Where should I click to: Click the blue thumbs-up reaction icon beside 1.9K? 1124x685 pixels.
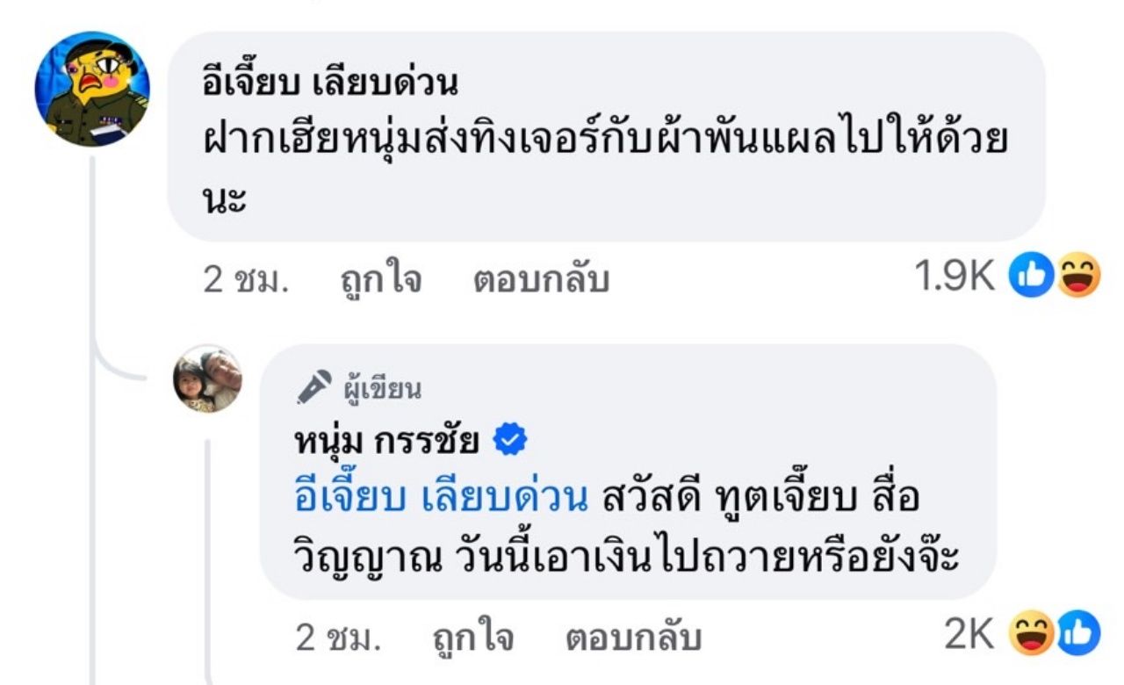tap(1030, 278)
